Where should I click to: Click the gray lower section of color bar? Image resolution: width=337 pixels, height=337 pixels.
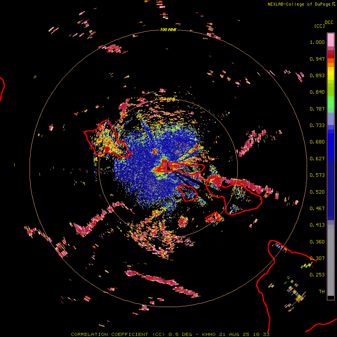click(331, 260)
